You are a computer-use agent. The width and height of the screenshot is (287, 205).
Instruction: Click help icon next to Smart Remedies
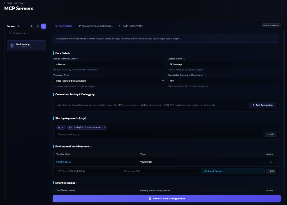pyautogui.click(x=77, y=183)
